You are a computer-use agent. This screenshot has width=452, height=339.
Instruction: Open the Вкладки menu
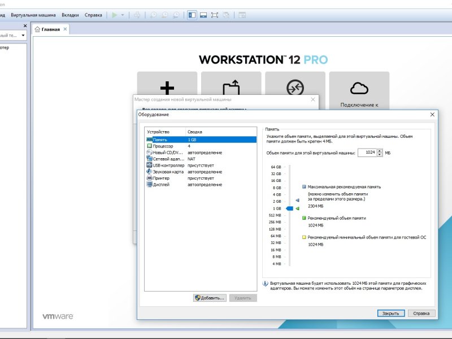(70, 15)
